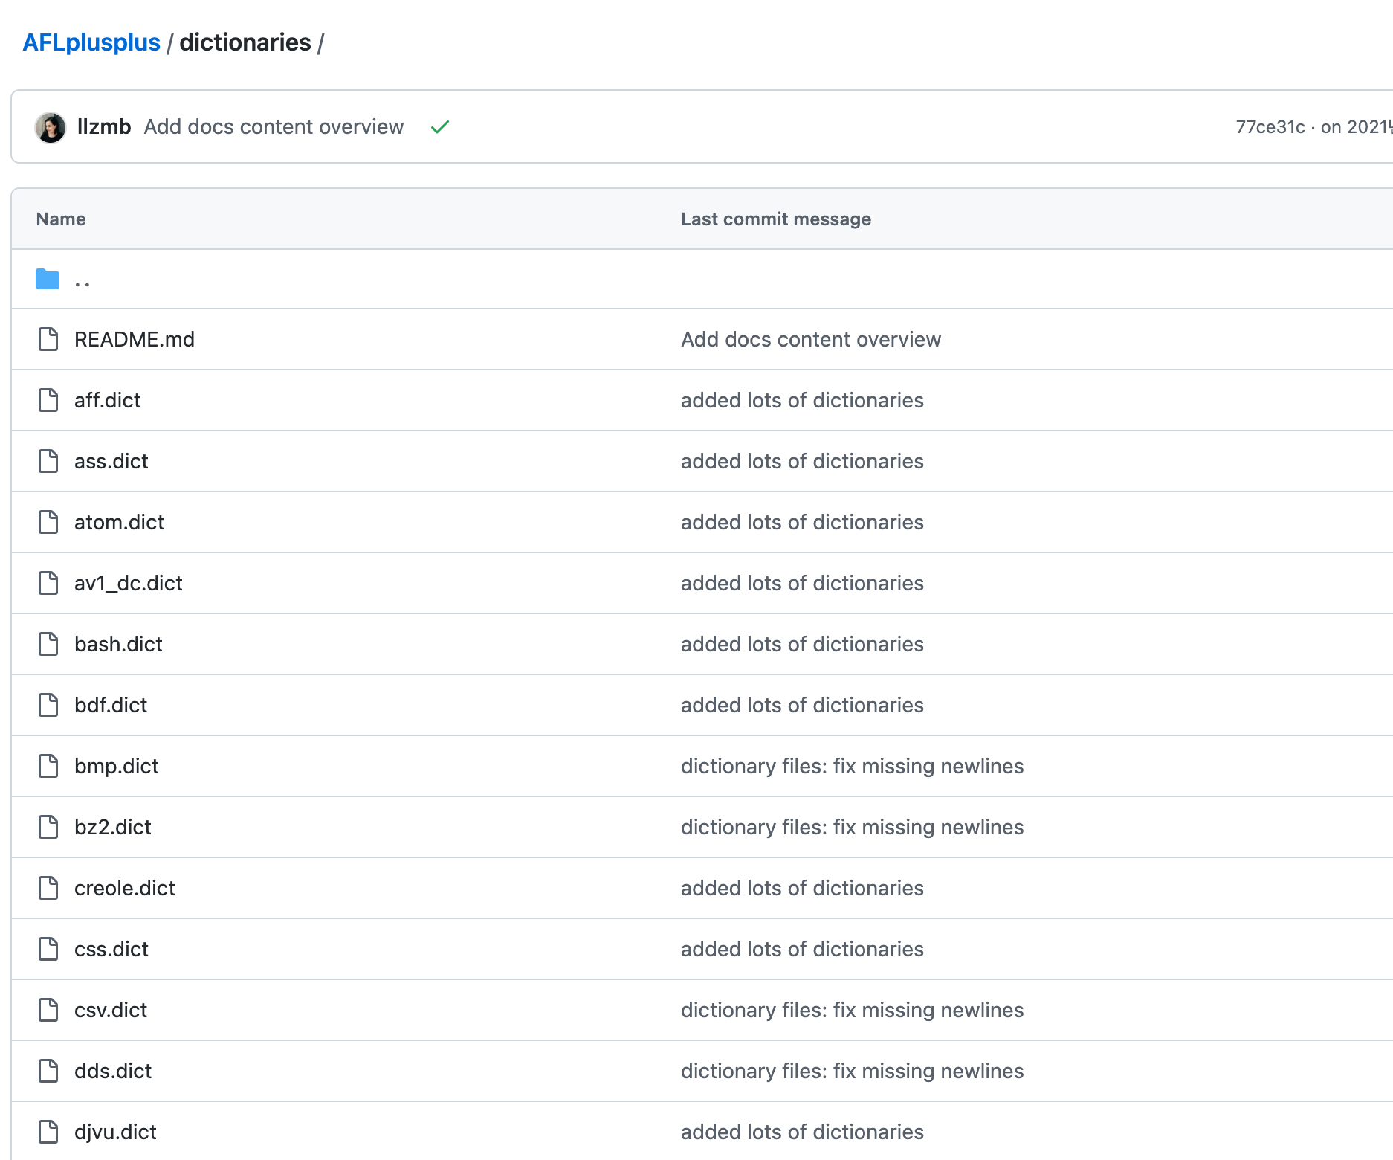Click the file icon next to README.md

point(48,339)
